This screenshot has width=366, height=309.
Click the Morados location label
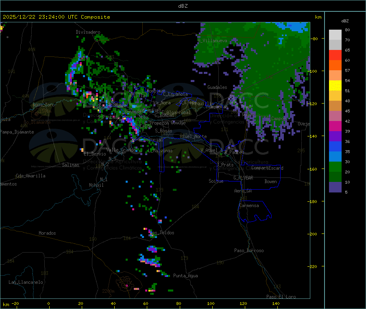click(x=47, y=233)
